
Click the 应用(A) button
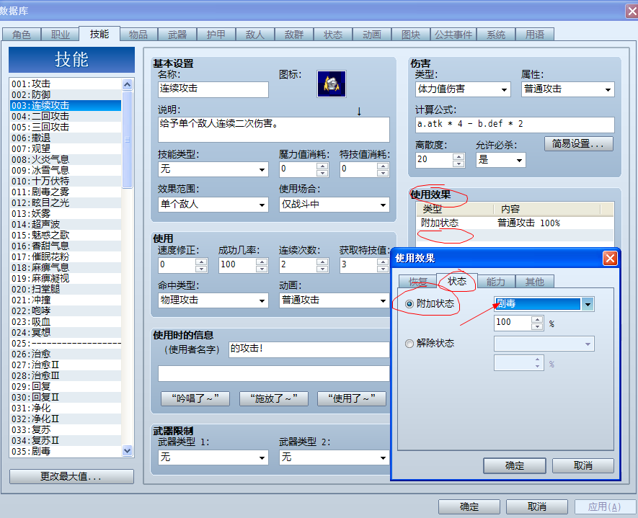click(x=604, y=507)
